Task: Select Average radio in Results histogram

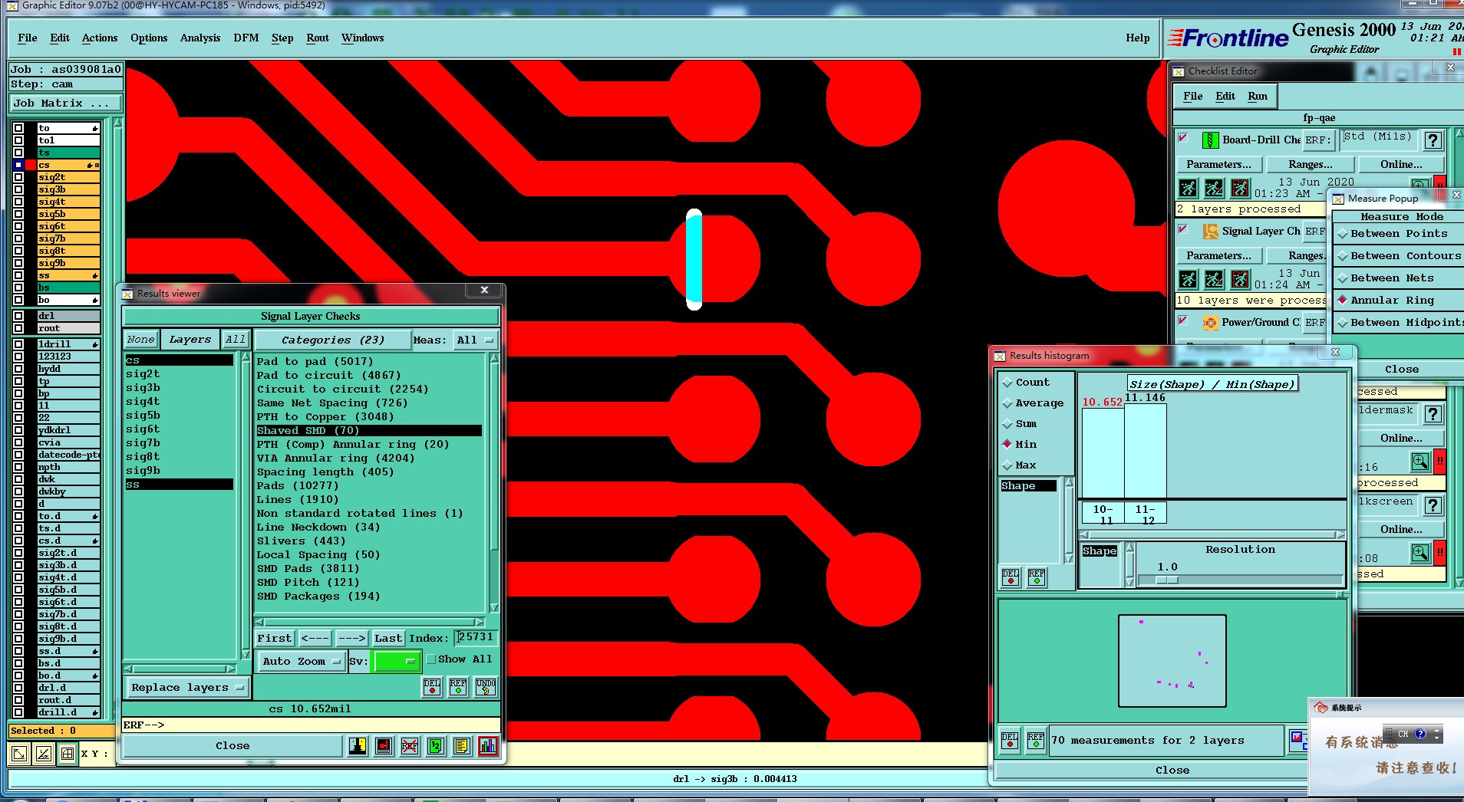Action: tap(1007, 403)
